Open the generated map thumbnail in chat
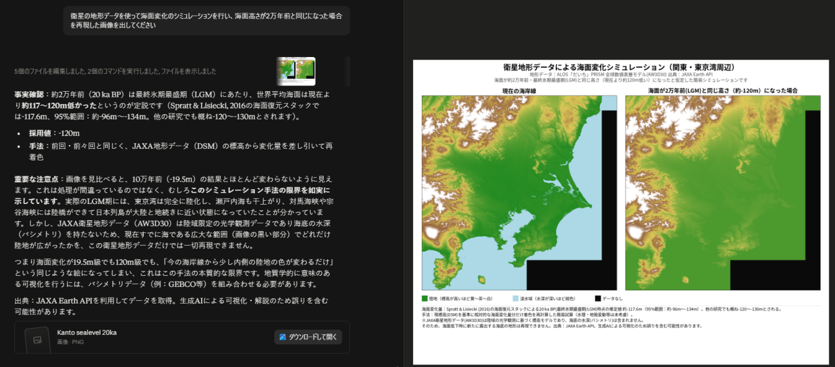The height and width of the screenshot is (367, 835). [296, 71]
